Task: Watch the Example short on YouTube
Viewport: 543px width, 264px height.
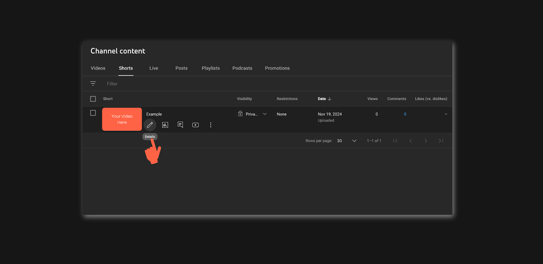Action: [195, 125]
